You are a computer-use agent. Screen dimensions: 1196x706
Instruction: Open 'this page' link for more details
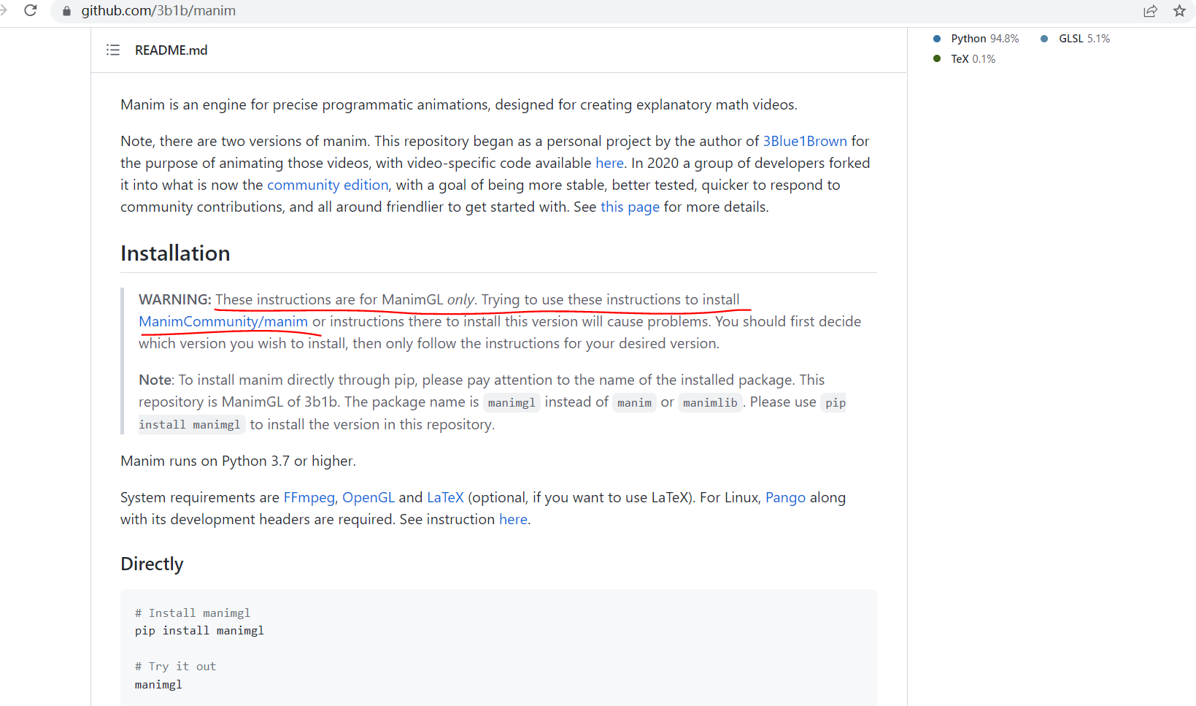click(x=630, y=207)
